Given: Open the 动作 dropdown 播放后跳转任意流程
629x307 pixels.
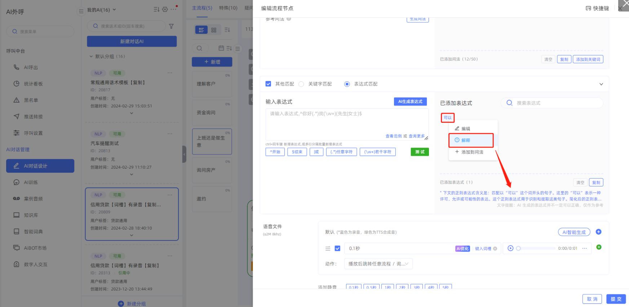Looking at the screenshot, I should coord(378,264).
